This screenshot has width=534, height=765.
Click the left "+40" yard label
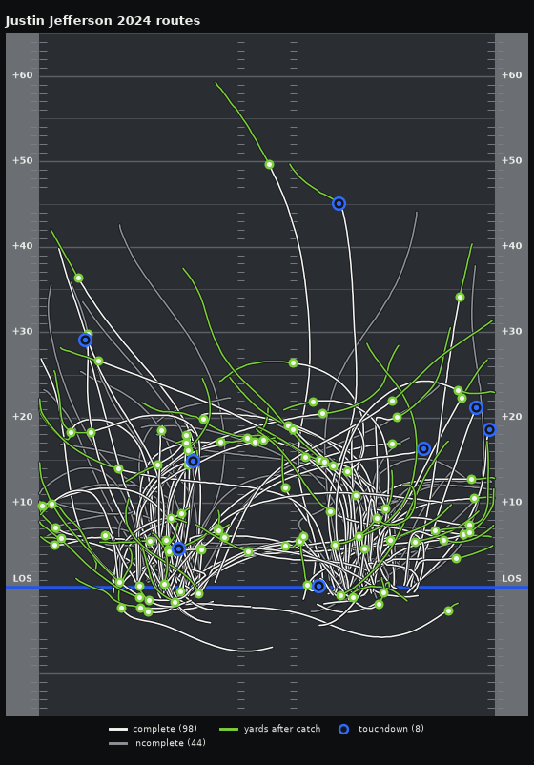click(23, 246)
